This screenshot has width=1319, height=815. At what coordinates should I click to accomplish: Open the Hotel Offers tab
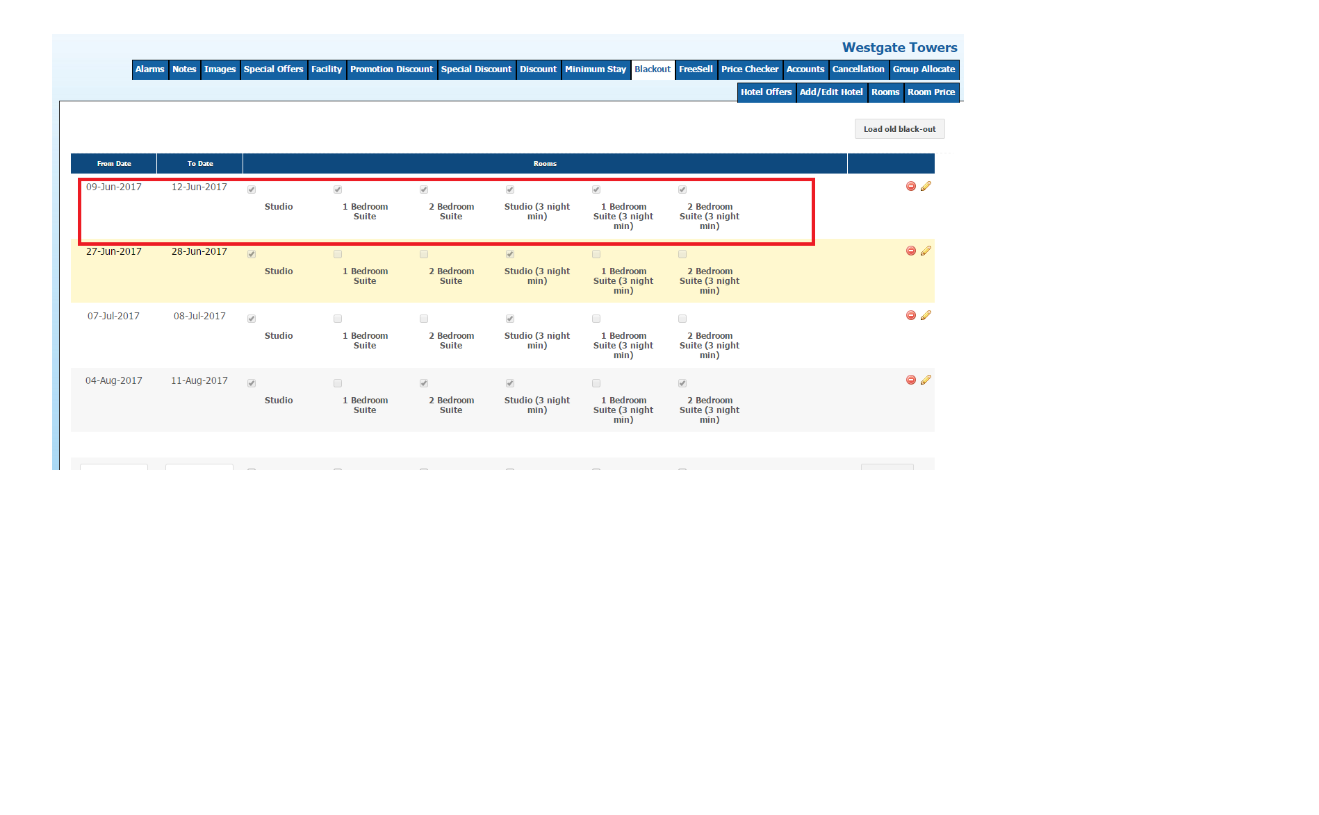pyautogui.click(x=767, y=92)
